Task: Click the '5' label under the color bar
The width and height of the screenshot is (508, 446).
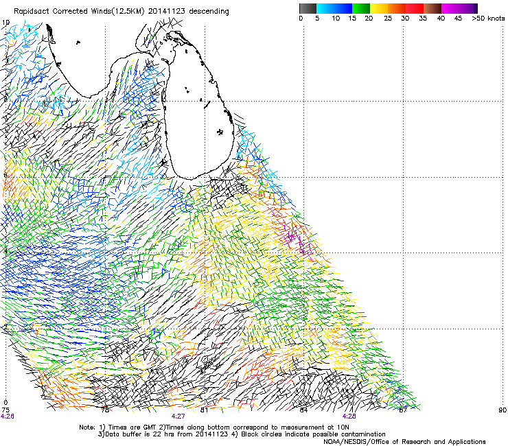Action: 317,19
